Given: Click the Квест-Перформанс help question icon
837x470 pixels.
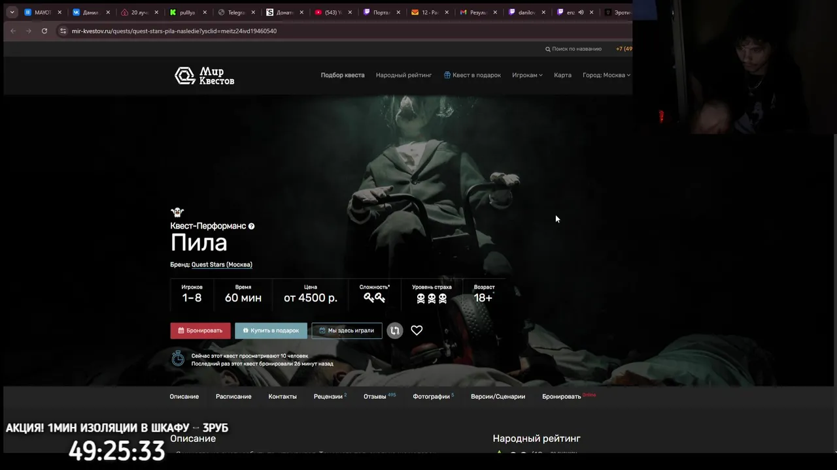Looking at the screenshot, I should pyautogui.click(x=251, y=227).
